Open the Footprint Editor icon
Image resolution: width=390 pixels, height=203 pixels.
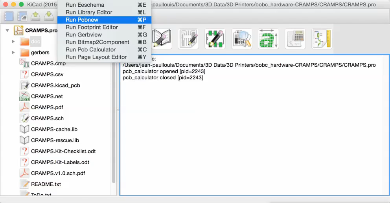[x=215, y=38]
